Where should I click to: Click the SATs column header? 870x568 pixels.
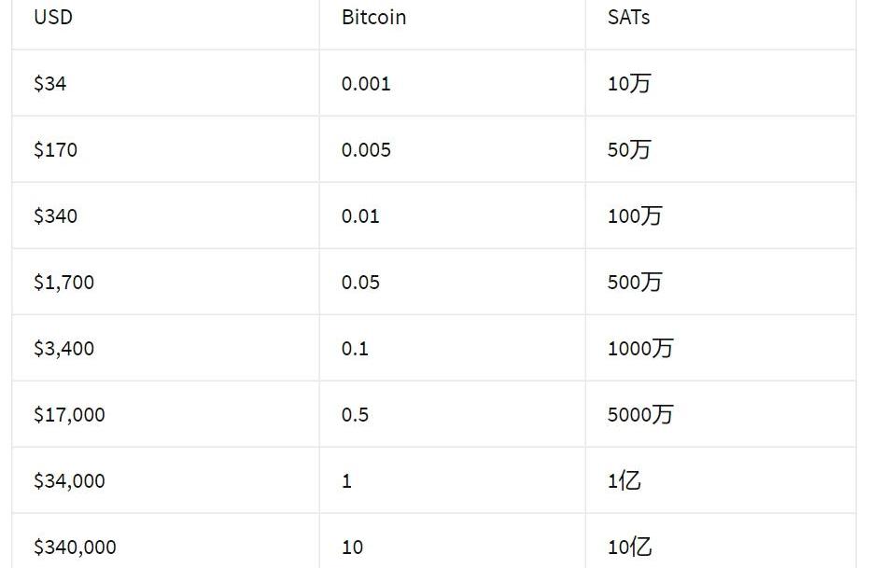click(x=628, y=18)
